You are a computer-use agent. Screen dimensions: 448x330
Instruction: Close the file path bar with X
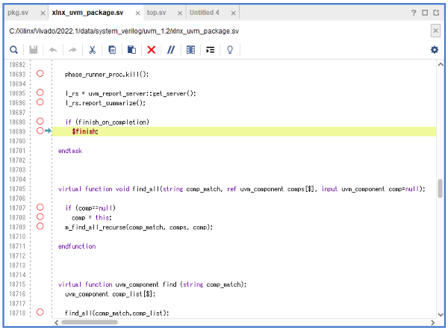pos(435,31)
